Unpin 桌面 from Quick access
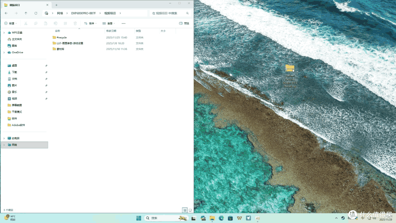Screen dimensions: 396x223 click(x=46, y=66)
